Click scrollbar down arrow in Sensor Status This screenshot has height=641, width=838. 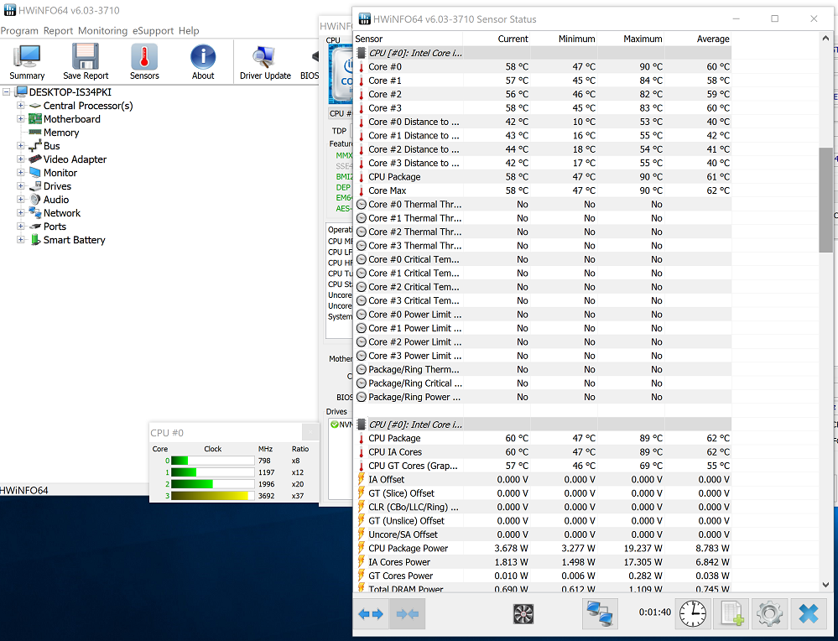click(825, 585)
